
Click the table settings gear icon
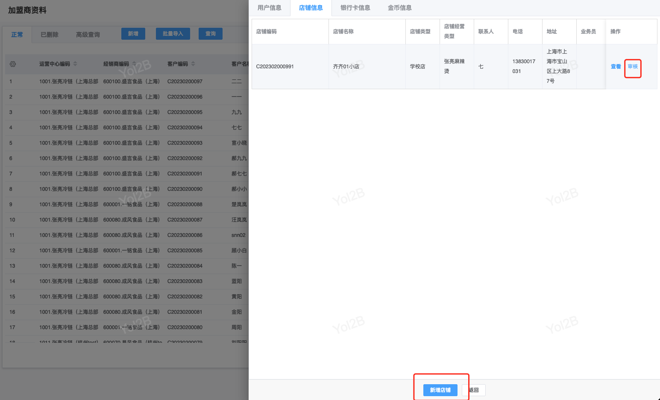(13, 64)
